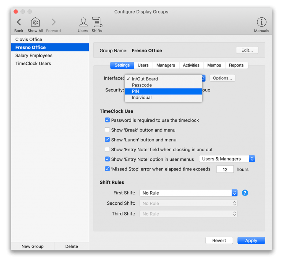
Task: Open the Users & Managers dropdown
Action: pyautogui.click(x=227, y=159)
